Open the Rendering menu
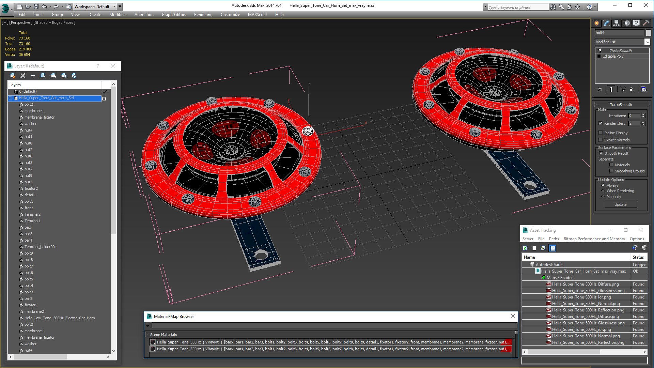 203,15
